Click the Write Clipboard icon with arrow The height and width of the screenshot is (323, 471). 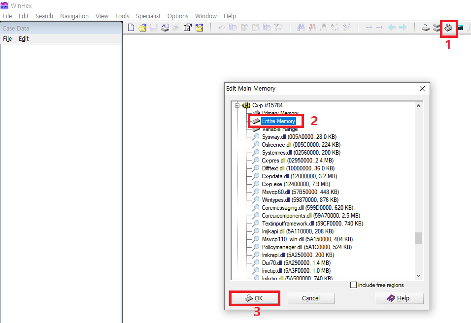(x=244, y=28)
